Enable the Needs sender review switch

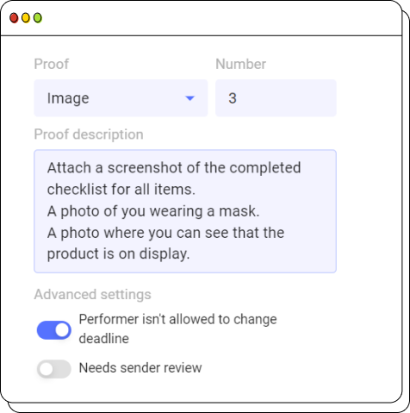click(x=54, y=369)
